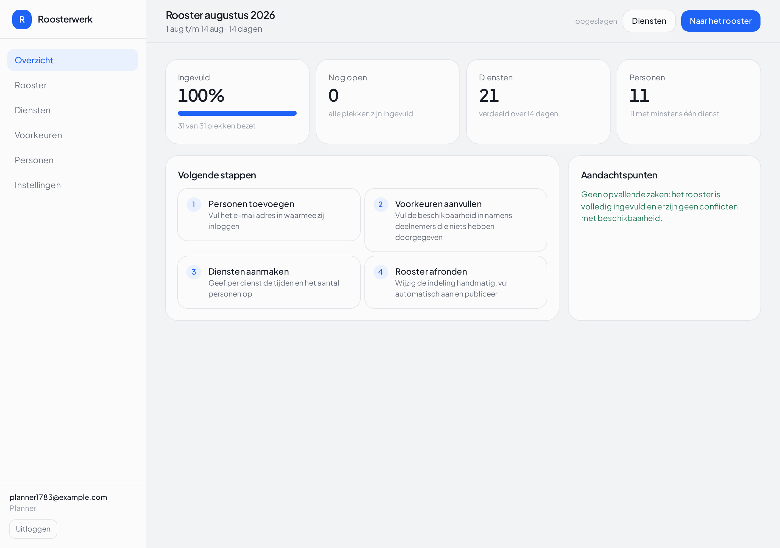780x548 pixels.
Task: Click the Planner role label
Action: [x=23, y=508]
